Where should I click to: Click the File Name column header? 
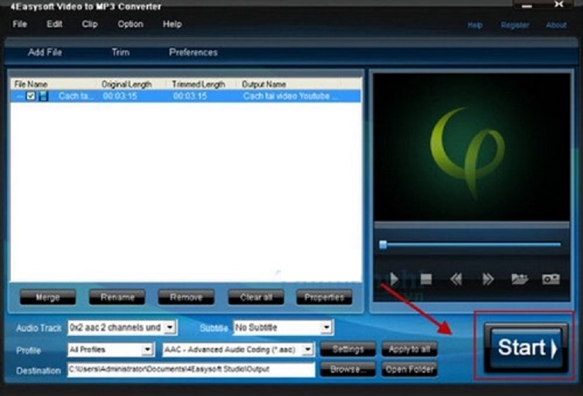[x=54, y=84]
